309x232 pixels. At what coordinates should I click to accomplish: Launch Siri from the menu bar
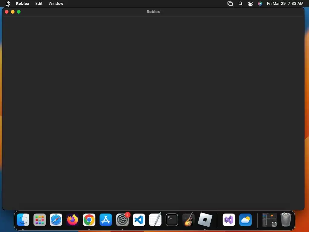260,4
